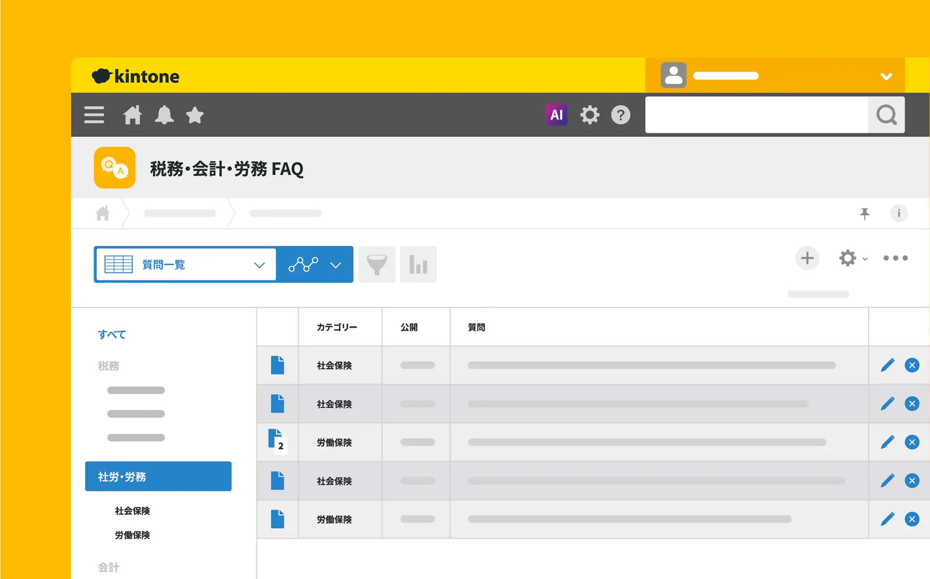Click the add new record plus button

[x=807, y=258]
